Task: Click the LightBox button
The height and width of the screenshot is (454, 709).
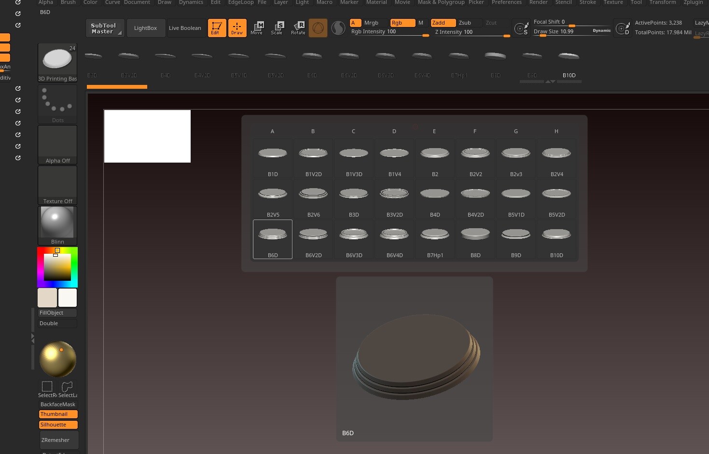Action: tap(145, 28)
